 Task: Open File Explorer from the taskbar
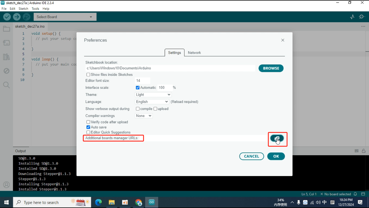[112, 202]
